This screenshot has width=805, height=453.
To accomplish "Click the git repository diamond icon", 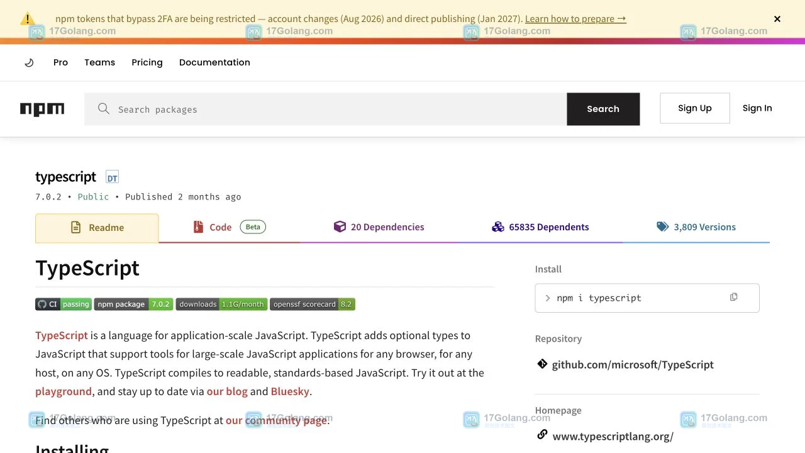I will 542,364.
